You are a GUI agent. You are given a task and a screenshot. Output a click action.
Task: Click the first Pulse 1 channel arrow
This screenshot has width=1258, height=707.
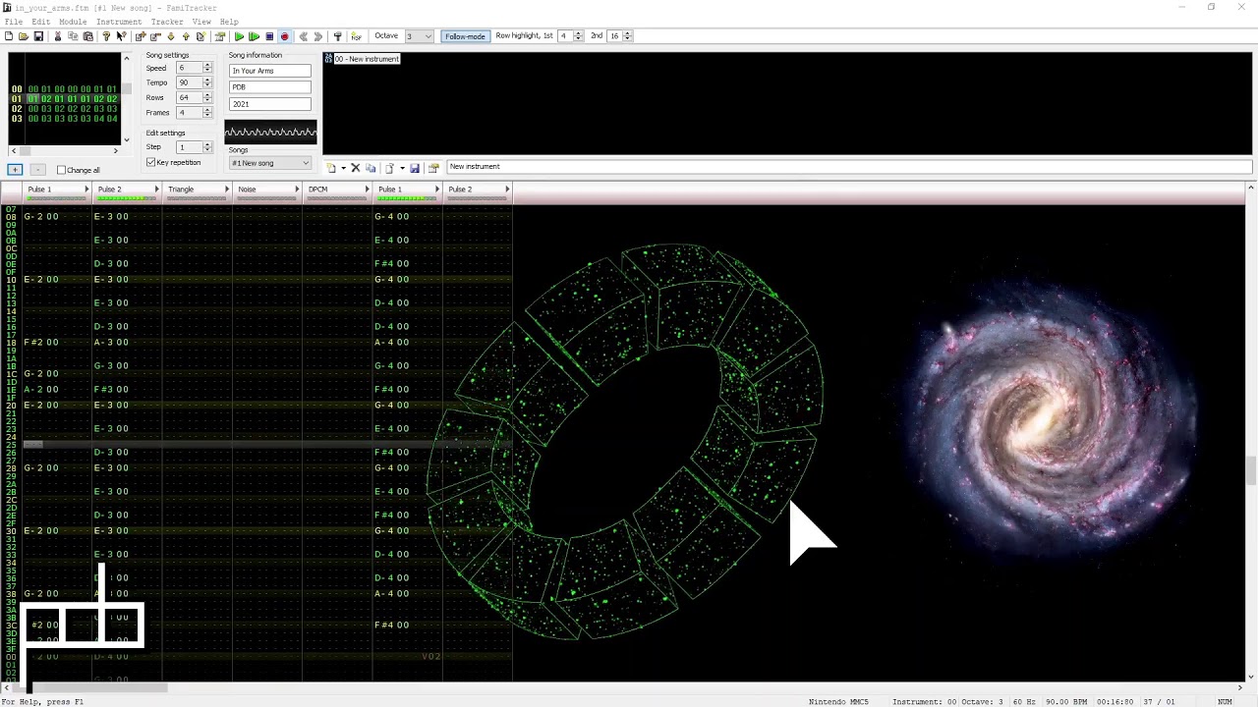[86, 190]
